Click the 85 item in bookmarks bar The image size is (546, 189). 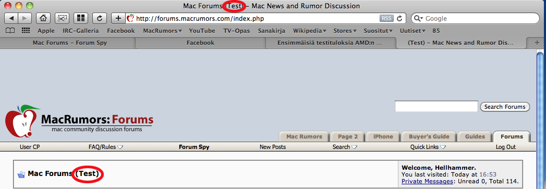click(x=436, y=31)
